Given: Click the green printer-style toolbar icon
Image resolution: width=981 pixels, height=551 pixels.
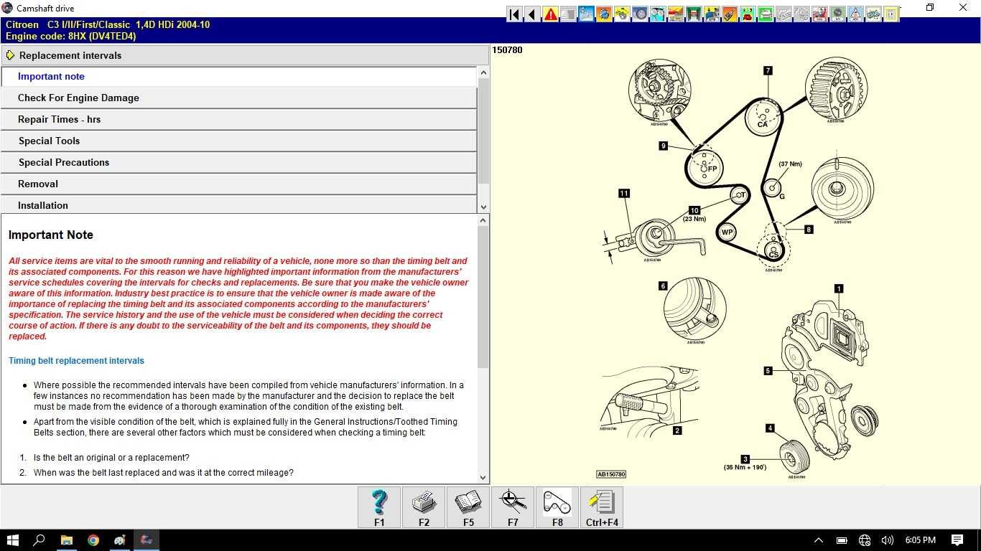Looking at the screenshot, I should (x=766, y=14).
